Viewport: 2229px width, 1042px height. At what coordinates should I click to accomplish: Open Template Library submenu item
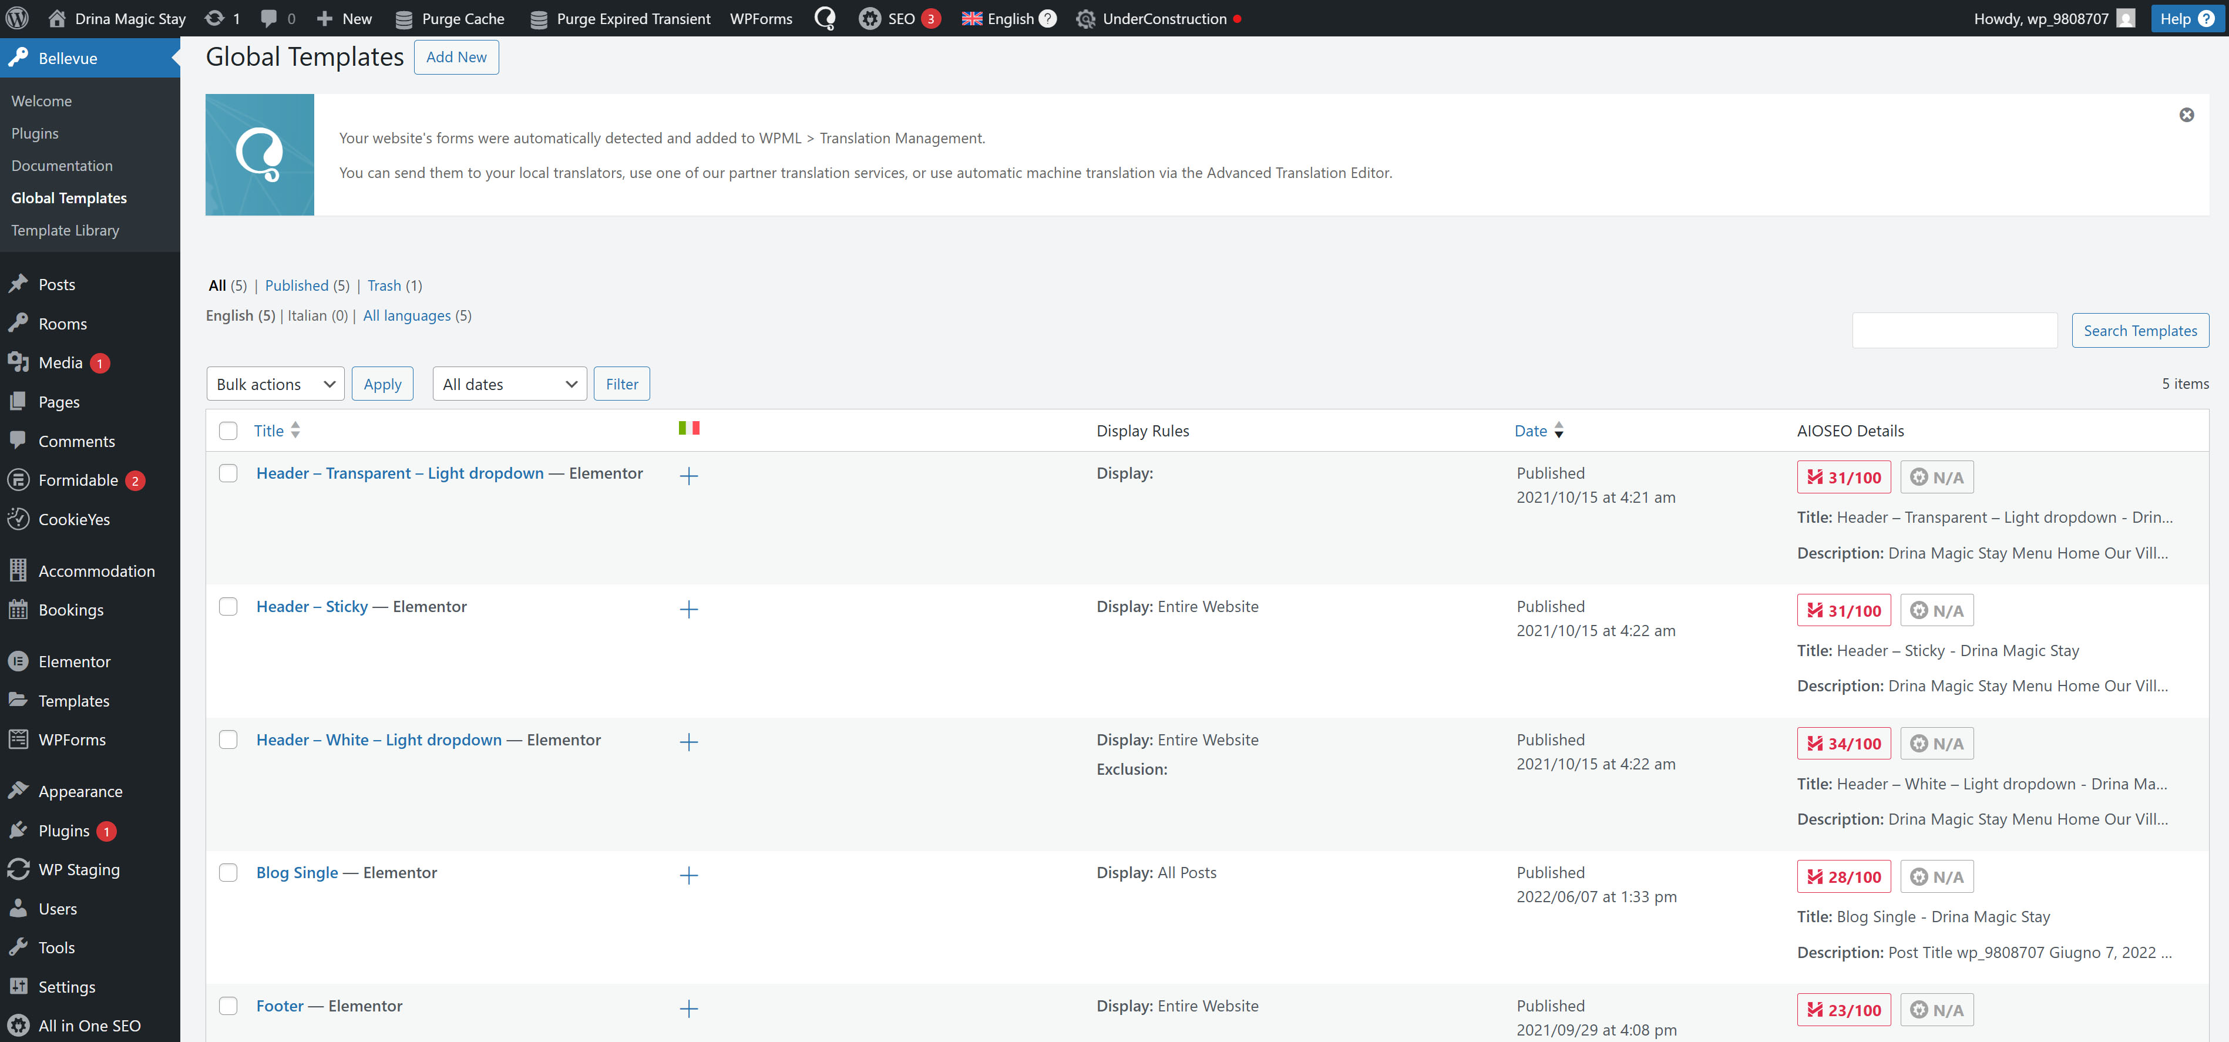click(65, 230)
